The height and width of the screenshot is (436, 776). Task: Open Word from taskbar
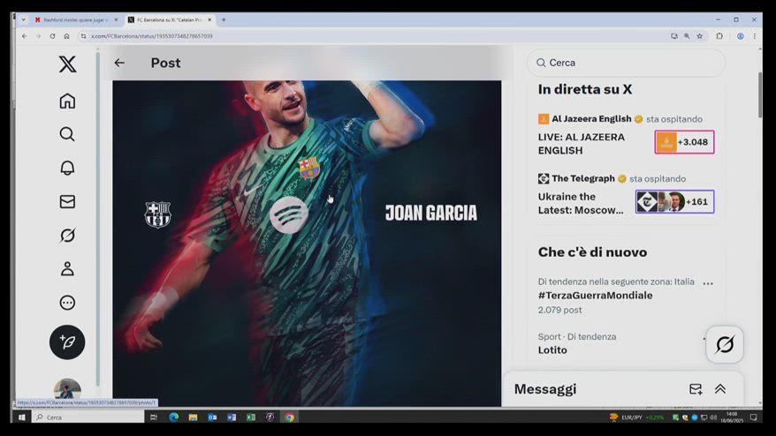232,417
